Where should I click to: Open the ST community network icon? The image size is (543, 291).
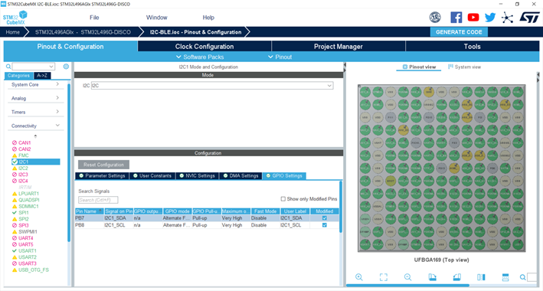coord(507,18)
